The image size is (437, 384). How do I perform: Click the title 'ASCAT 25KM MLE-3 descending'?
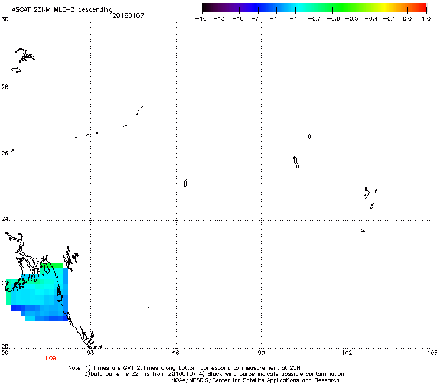(x=62, y=9)
